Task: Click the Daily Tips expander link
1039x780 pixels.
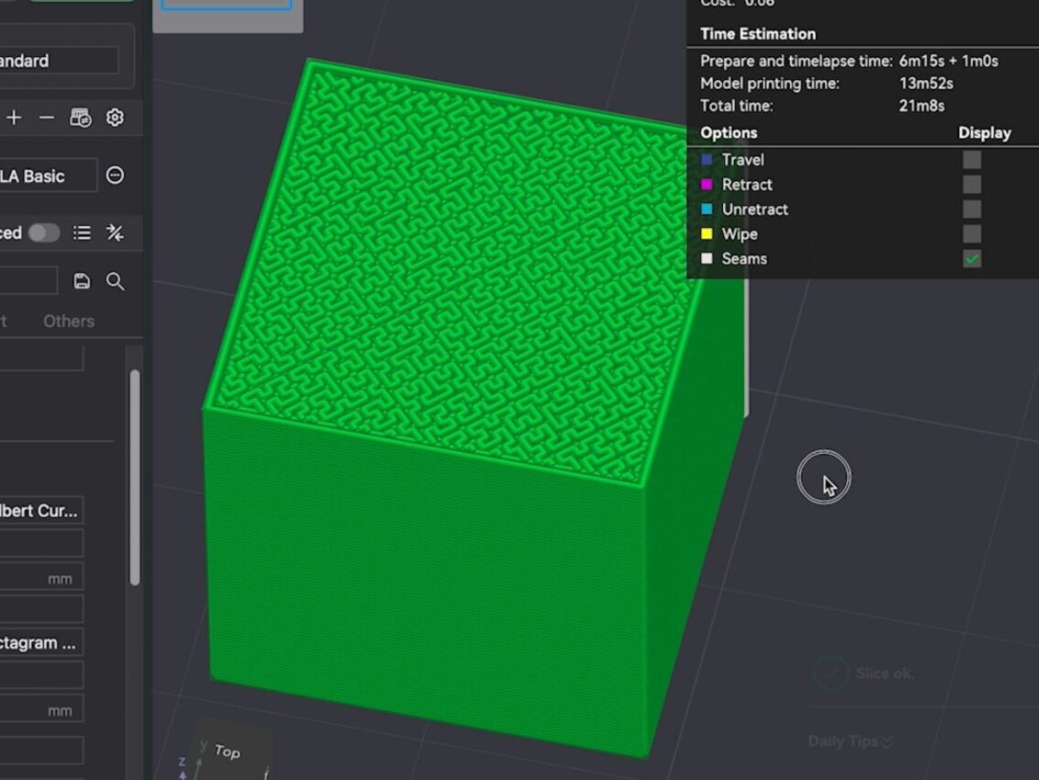Action: (851, 741)
